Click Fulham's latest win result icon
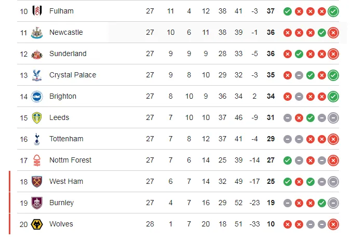This screenshot has height=241, width=352. pos(333,11)
